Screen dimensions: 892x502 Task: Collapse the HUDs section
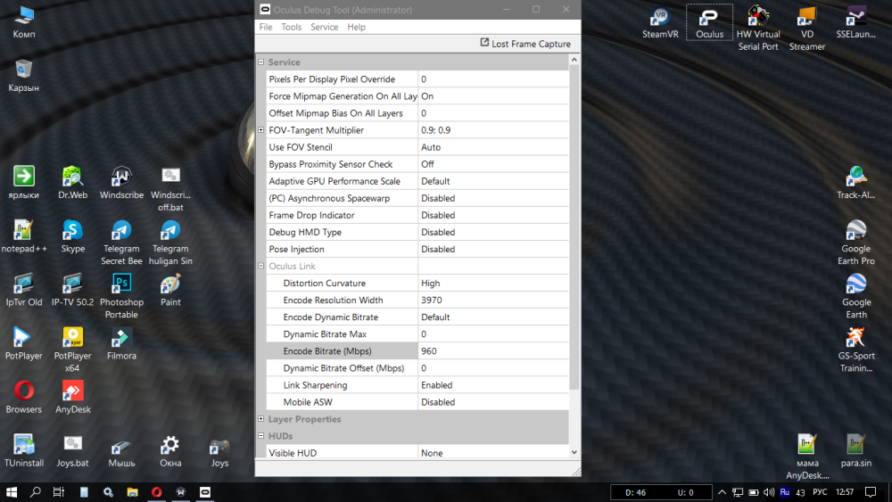pos(261,436)
